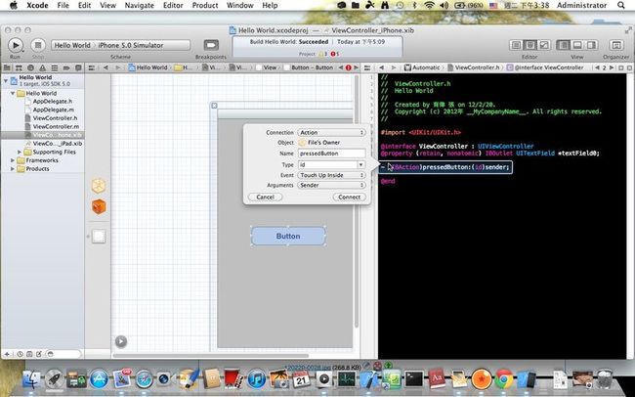Open Spotlight search in menu bar
Screen dimensions: 635x397
coord(620,5)
